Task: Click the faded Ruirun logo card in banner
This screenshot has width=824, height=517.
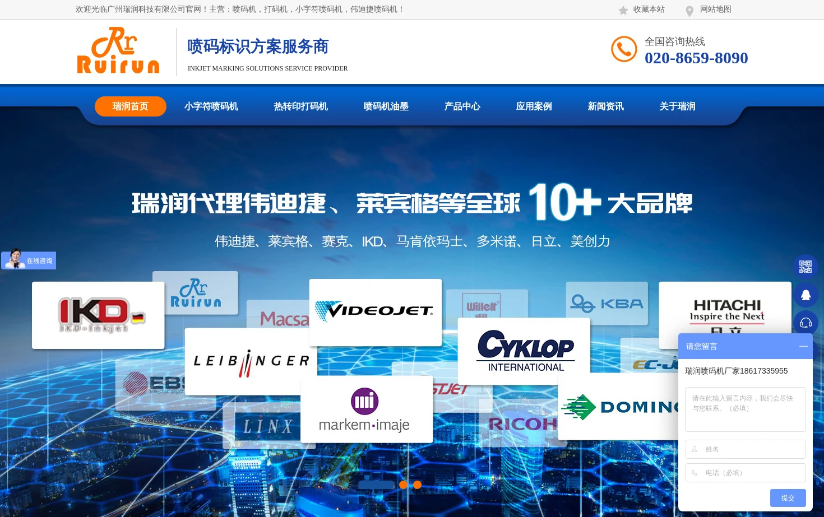Action: click(x=195, y=293)
